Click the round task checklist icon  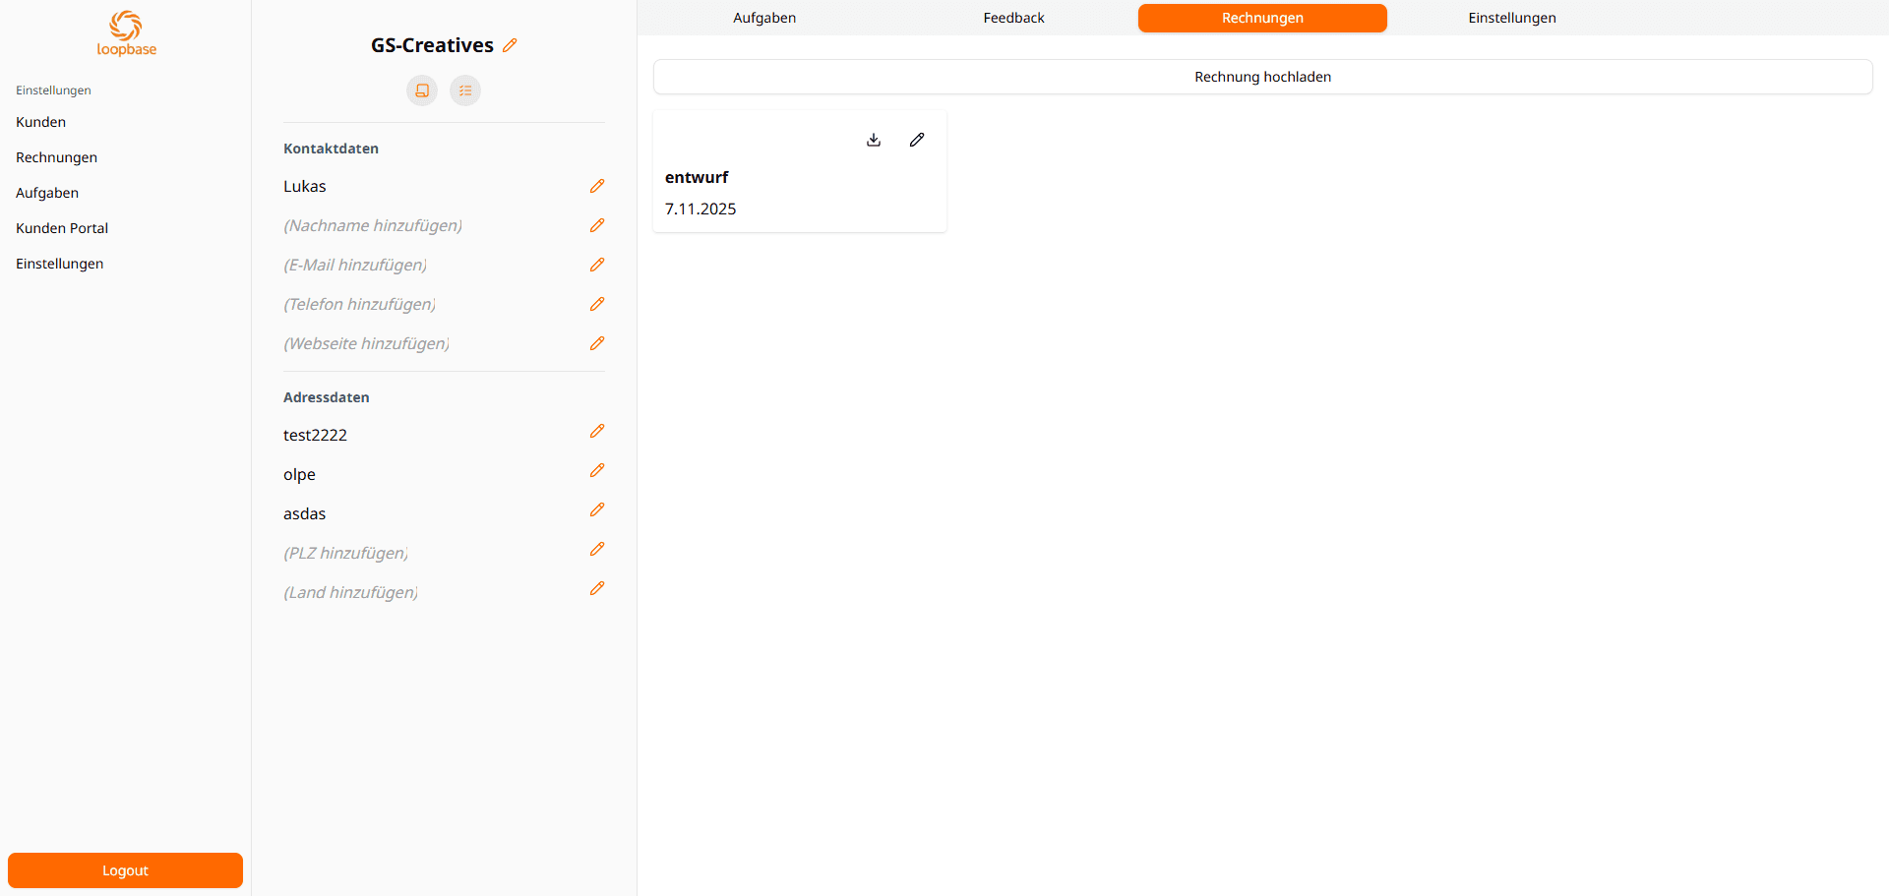point(465,90)
